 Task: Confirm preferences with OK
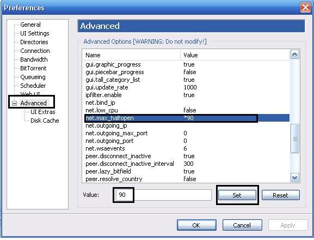click(196, 225)
